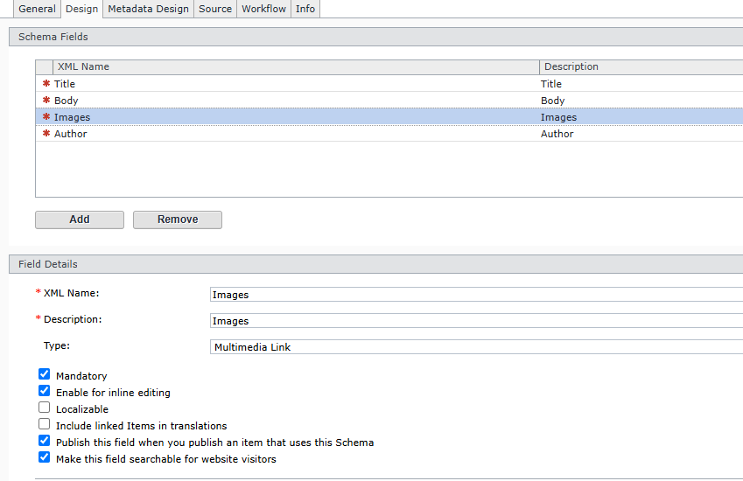
Task: Uncheck the Mandatory checkbox
Action: (45, 374)
